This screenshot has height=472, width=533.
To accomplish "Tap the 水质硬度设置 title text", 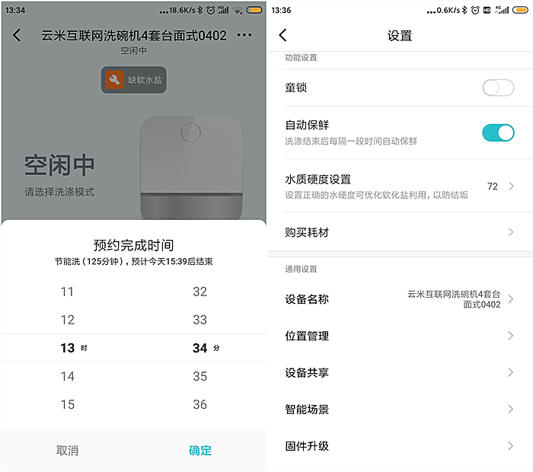I will (318, 179).
